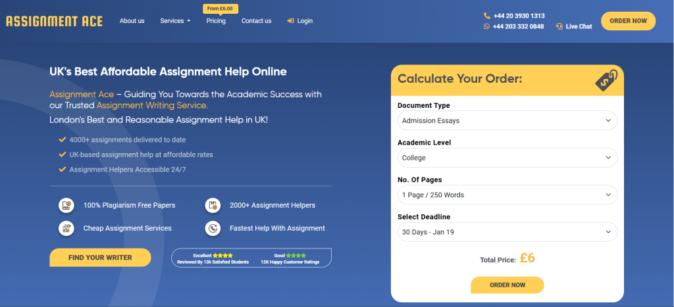Go to the About us page
This screenshot has height=307, width=674.
click(x=132, y=21)
